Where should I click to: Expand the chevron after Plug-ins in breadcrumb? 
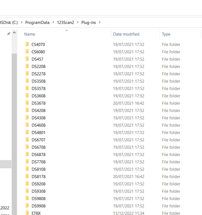pos(99,22)
